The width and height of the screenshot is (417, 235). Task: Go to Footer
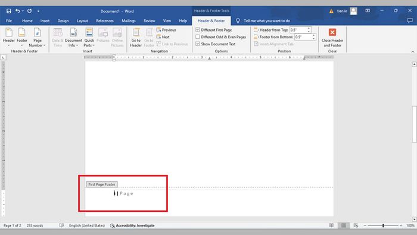(149, 37)
